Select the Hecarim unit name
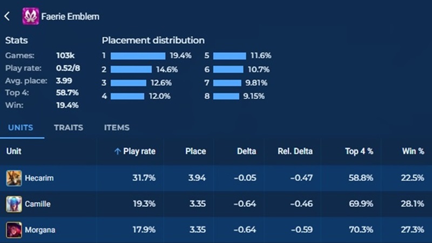 point(39,178)
